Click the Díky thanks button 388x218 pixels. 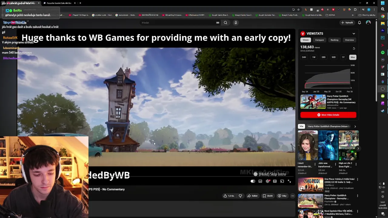click(x=282, y=196)
